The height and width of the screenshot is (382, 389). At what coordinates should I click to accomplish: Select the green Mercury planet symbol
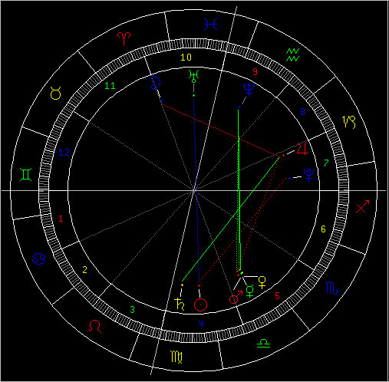coord(249,291)
